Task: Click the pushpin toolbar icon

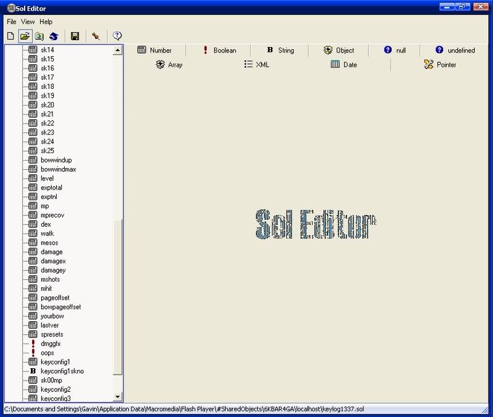Action: 96,36
